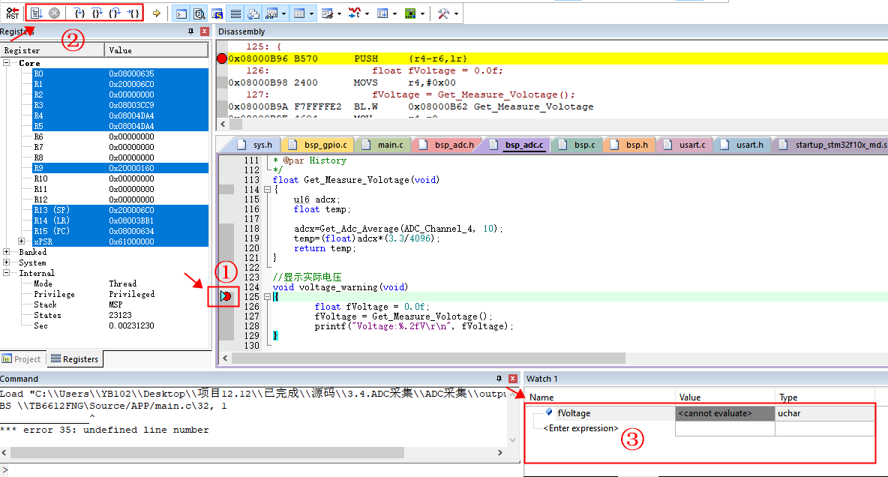Click the grey Stop execution icon
This screenshot has width=888, height=477.
tap(54, 13)
